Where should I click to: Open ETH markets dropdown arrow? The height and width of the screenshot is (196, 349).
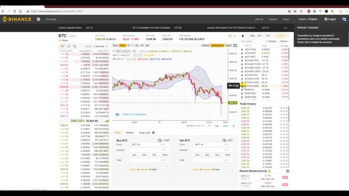(x=274, y=36)
